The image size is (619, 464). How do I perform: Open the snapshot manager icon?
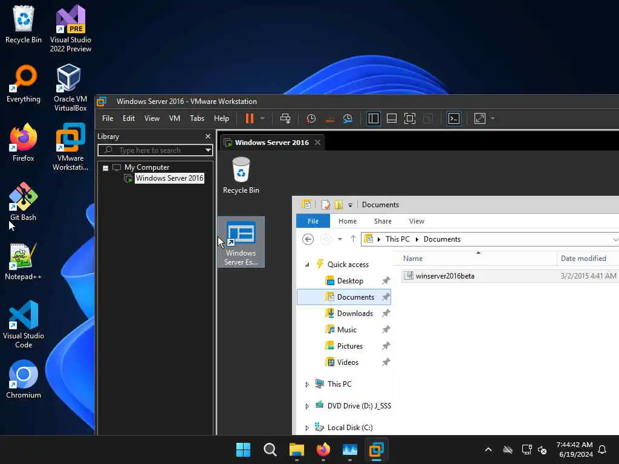click(x=348, y=118)
